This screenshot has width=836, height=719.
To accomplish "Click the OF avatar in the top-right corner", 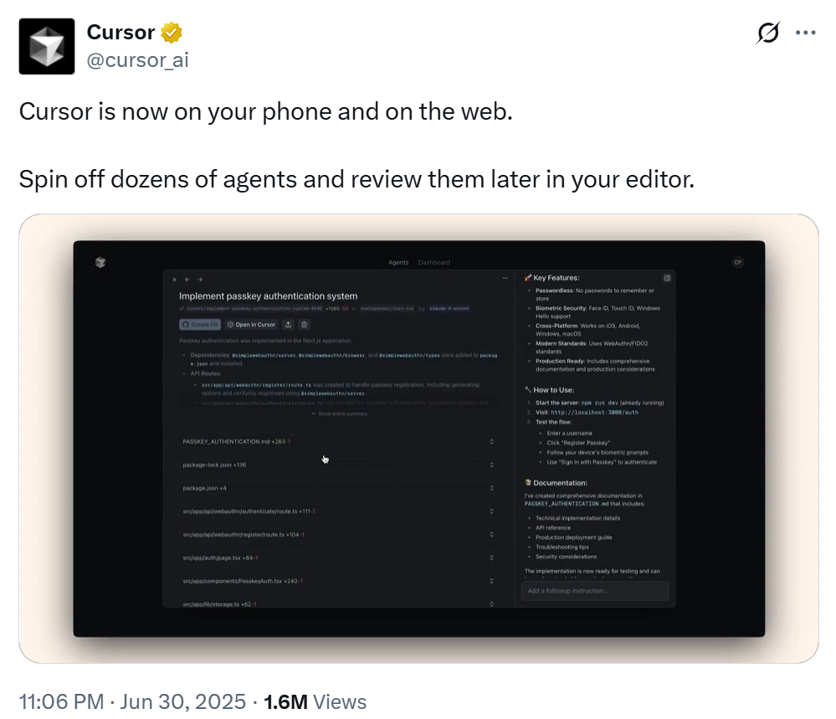I will click(738, 262).
